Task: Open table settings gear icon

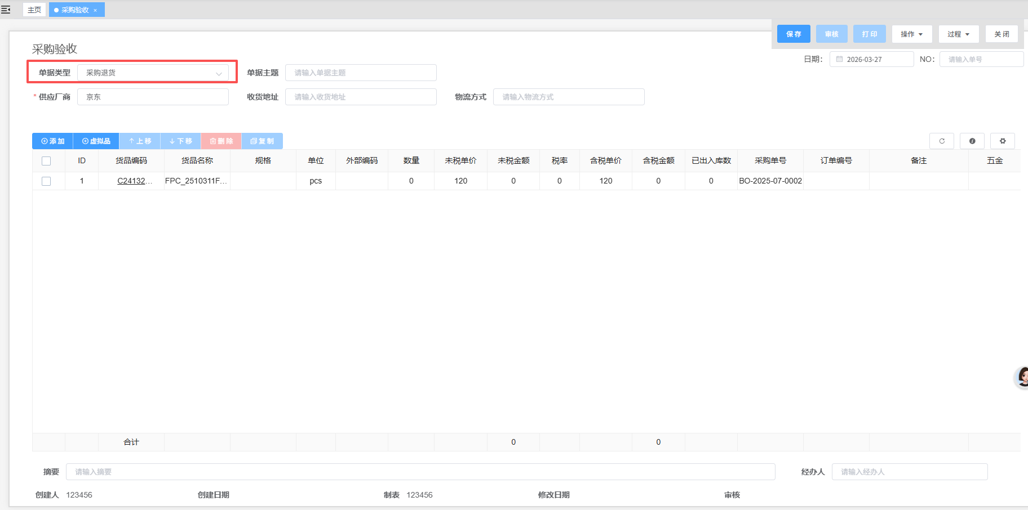Action: 1002,141
